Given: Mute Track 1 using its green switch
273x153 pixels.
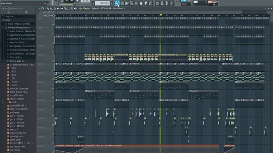Looking at the screenshot, I should pos(53,25).
